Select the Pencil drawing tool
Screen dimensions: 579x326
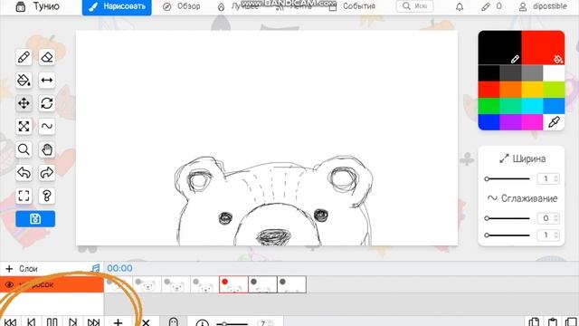coord(24,57)
